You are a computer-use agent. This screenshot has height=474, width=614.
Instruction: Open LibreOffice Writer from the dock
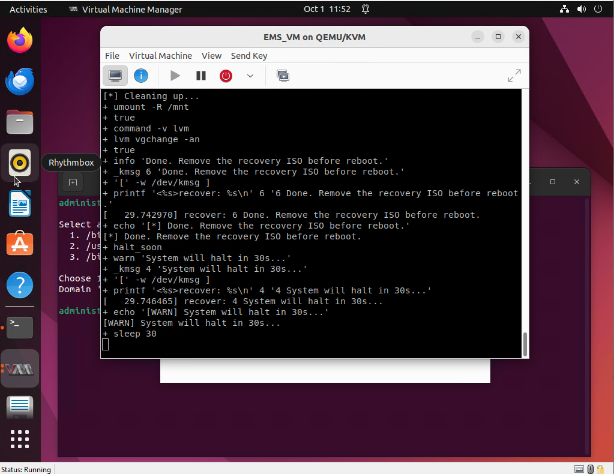pos(20,203)
